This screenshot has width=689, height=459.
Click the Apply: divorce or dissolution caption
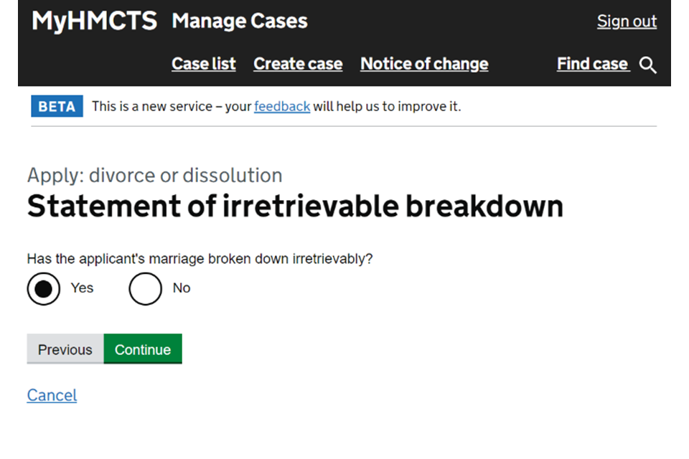tap(154, 175)
